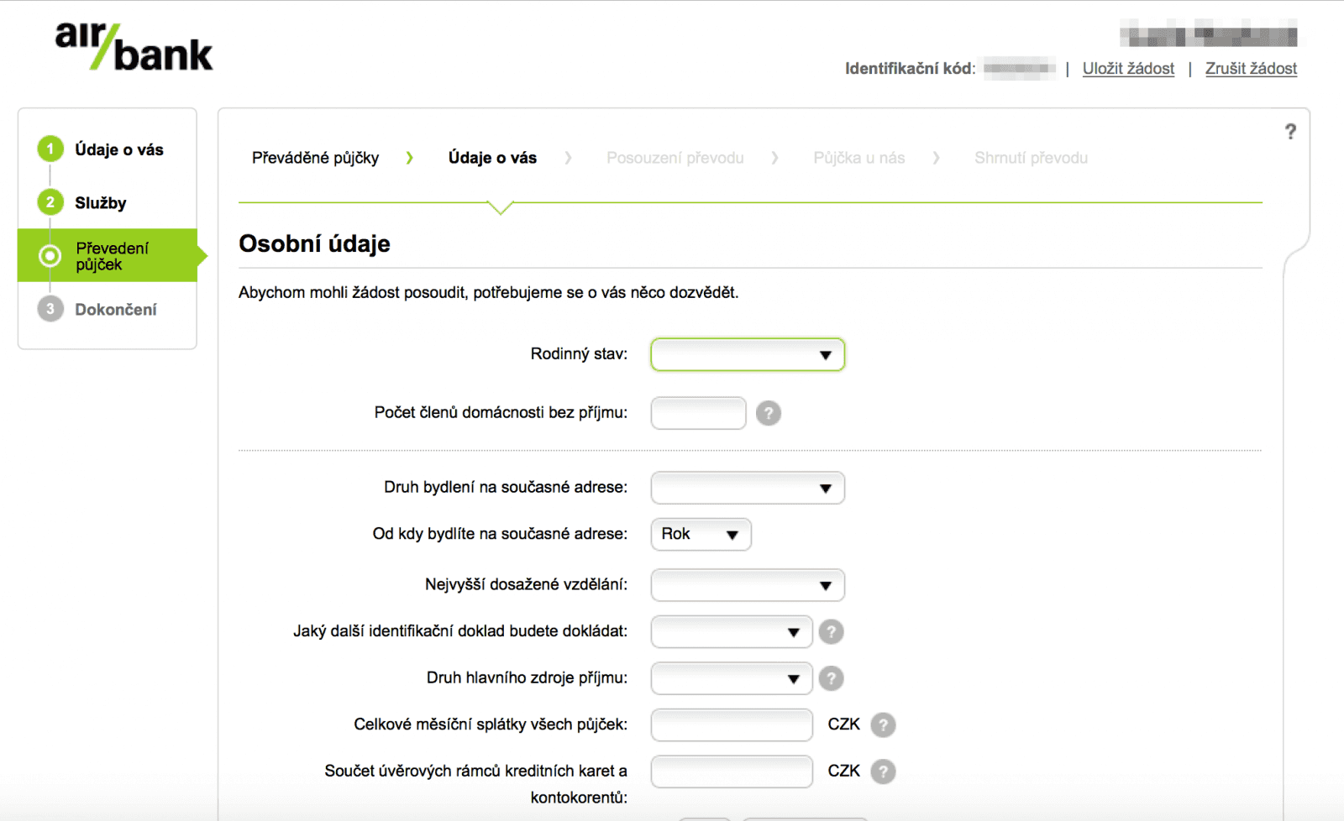The width and height of the screenshot is (1344, 821).
Task: Click the Osobní údaje heading
Action: [x=314, y=243]
